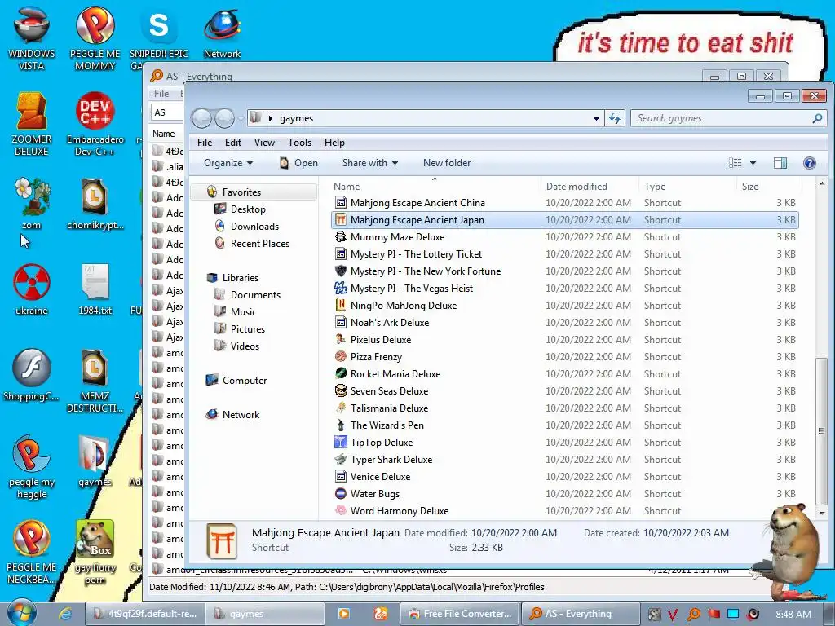
Task: Sort by the Type column header
Action: pos(687,187)
